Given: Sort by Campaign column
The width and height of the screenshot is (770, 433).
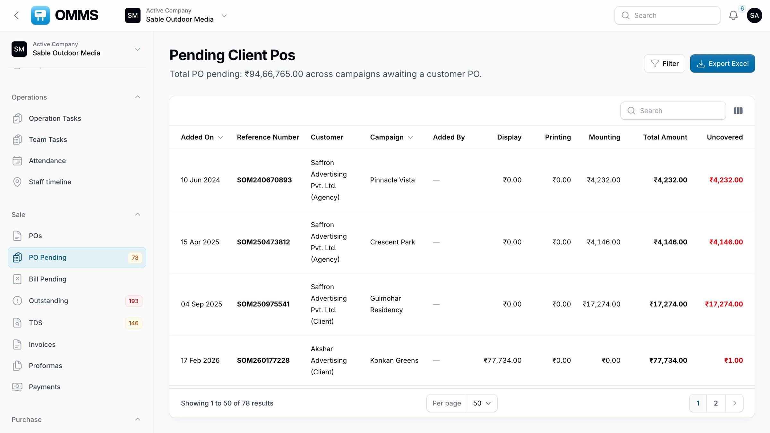Looking at the screenshot, I should click(391, 137).
